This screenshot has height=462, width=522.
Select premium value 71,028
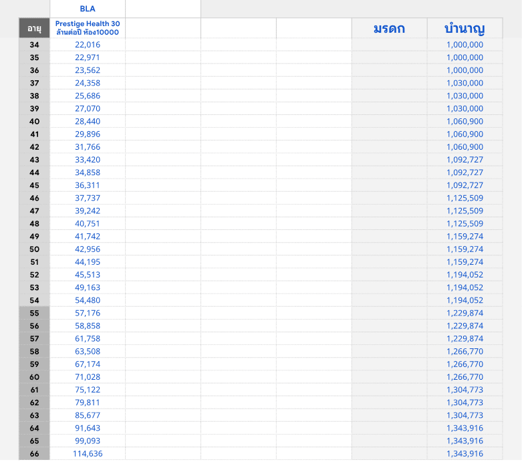pos(88,376)
